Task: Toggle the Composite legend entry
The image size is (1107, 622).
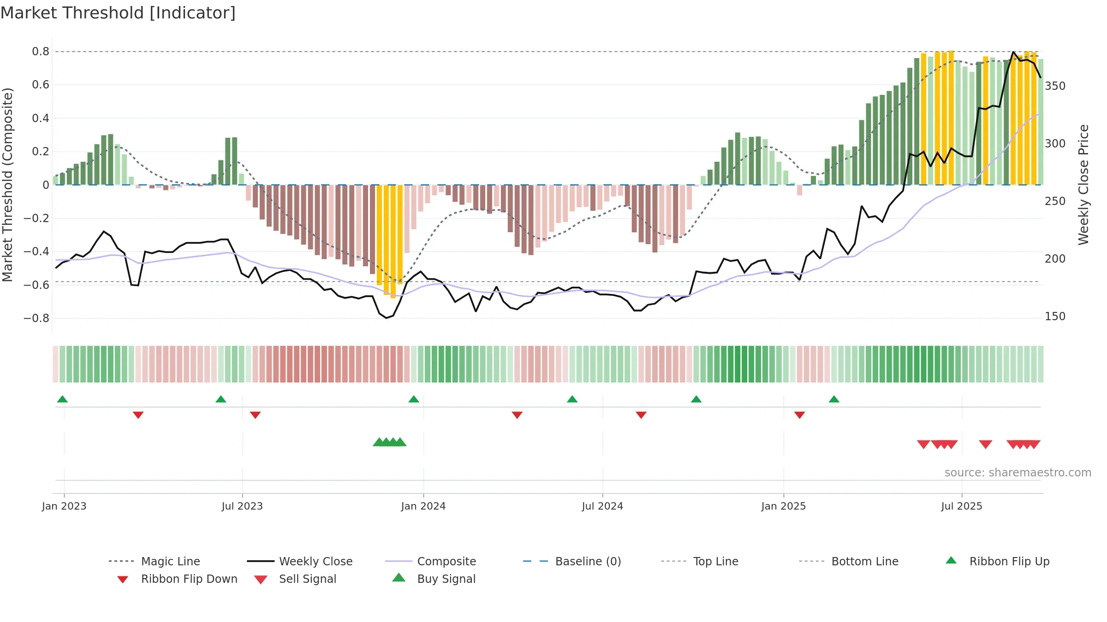Action: (x=430, y=561)
